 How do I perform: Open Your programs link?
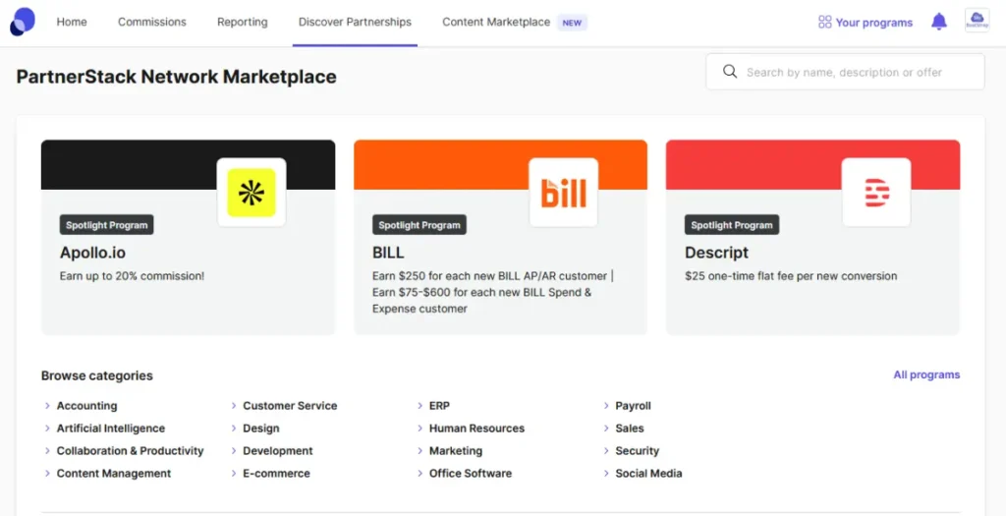pos(873,23)
